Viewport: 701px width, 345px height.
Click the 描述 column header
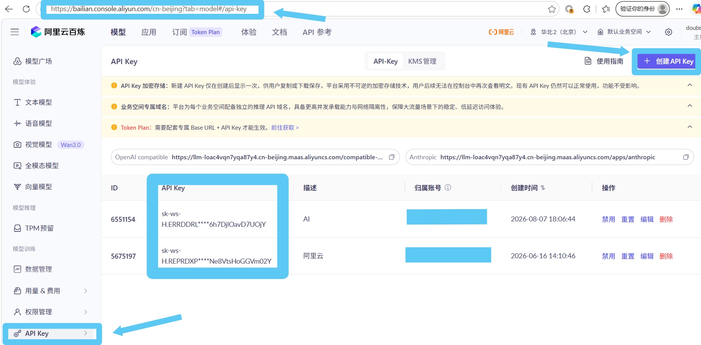310,188
